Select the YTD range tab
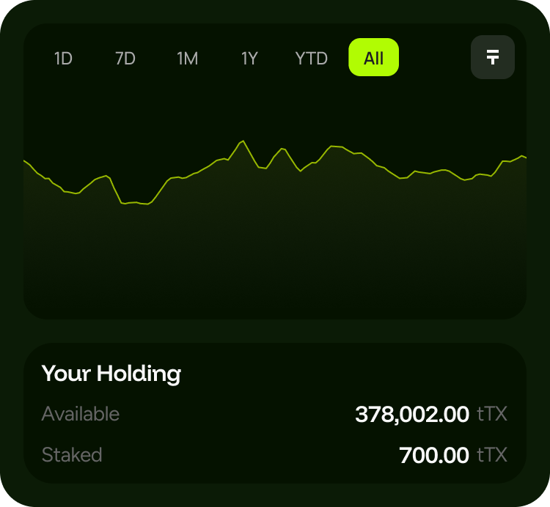Viewport: 550px width, 507px height. [311, 59]
